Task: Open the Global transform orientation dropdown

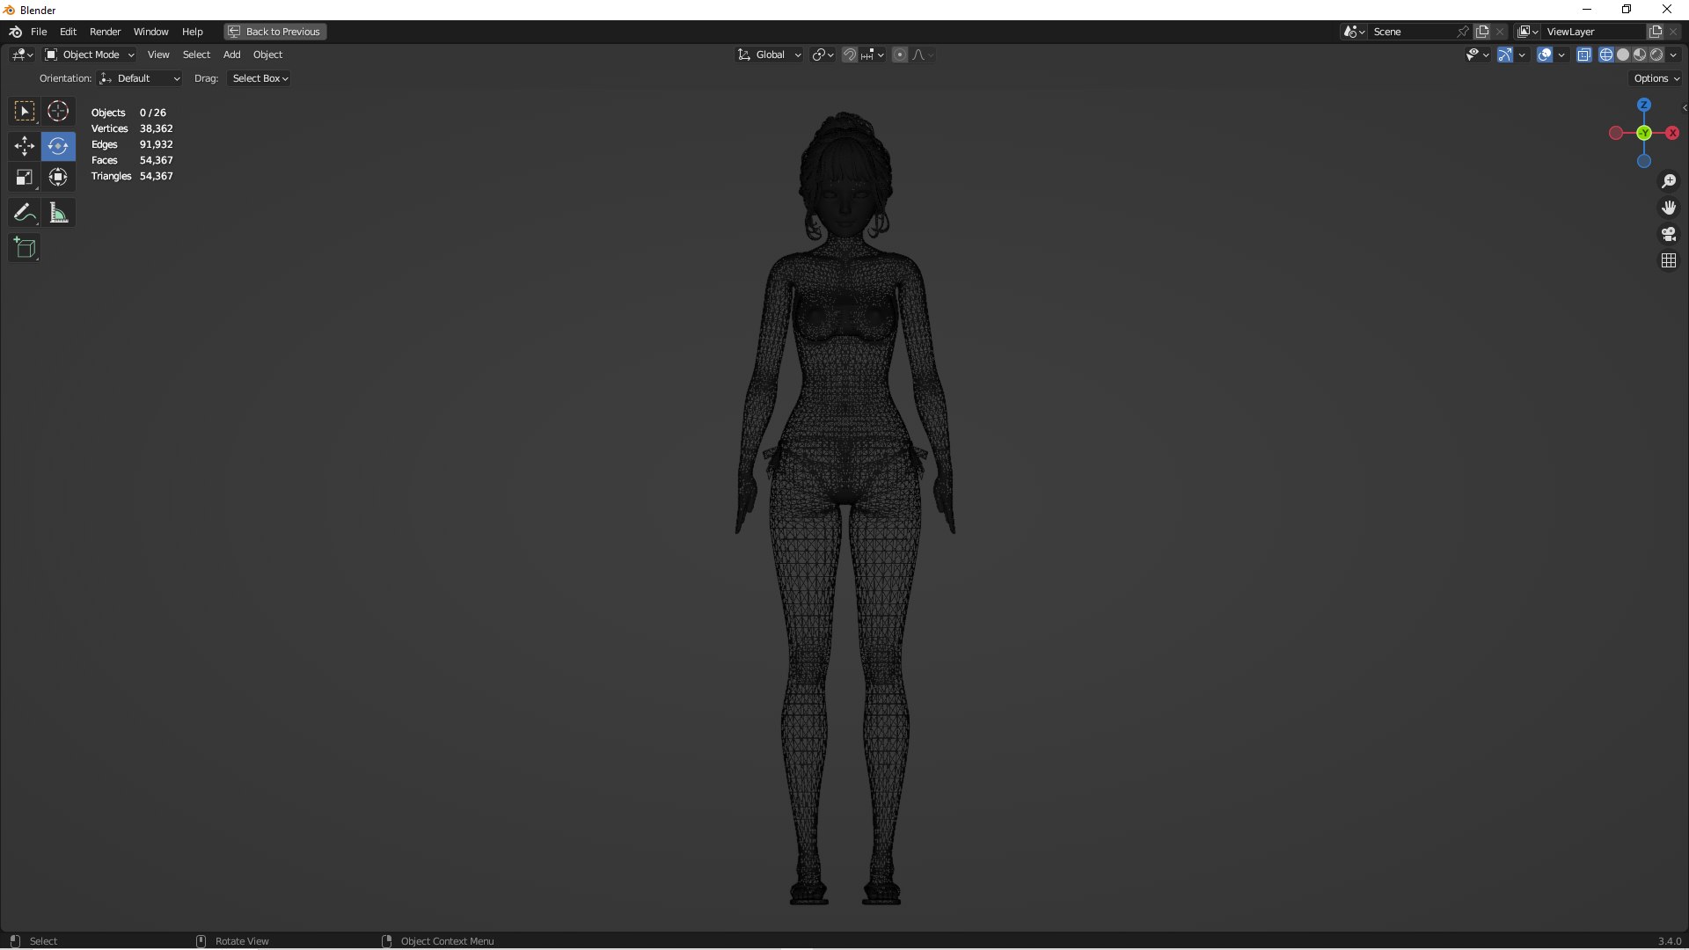Action: point(770,55)
